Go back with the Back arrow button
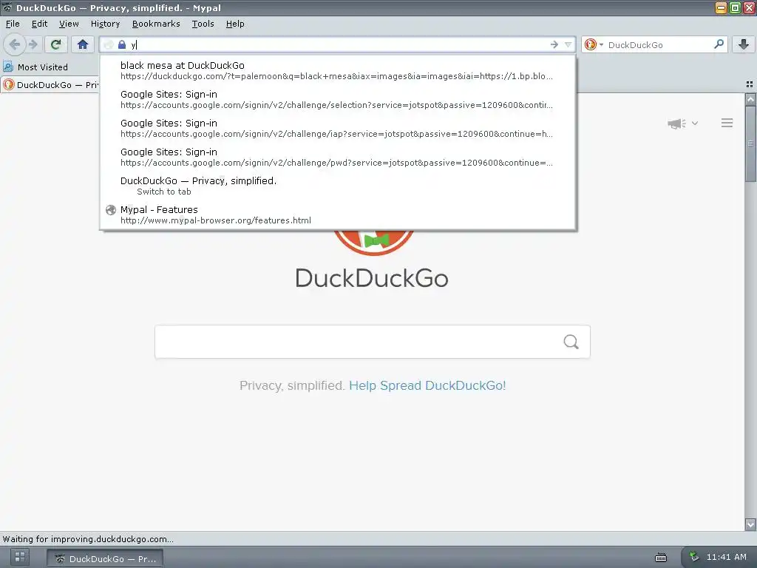This screenshot has width=757, height=568. pyautogui.click(x=15, y=44)
